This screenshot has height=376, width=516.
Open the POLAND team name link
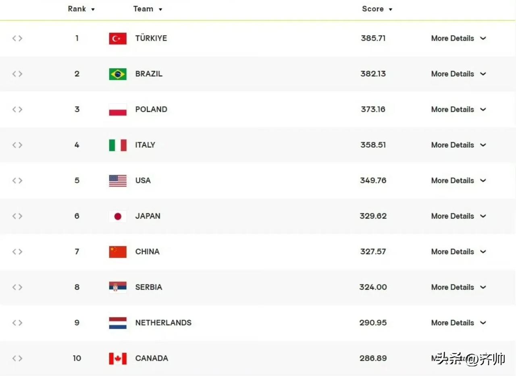pos(151,109)
